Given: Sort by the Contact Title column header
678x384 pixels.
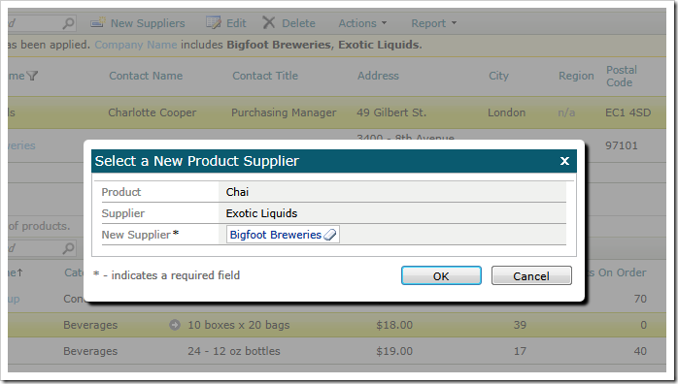Looking at the screenshot, I should [x=265, y=76].
